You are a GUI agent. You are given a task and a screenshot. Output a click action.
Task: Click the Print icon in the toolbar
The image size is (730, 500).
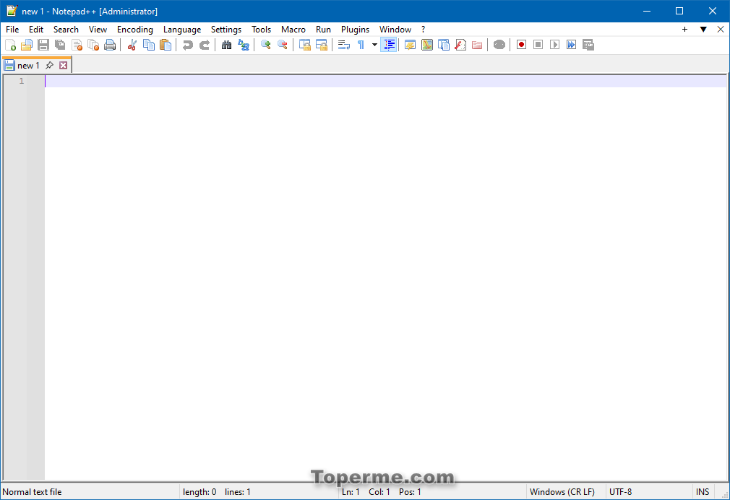[x=110, y=45]
